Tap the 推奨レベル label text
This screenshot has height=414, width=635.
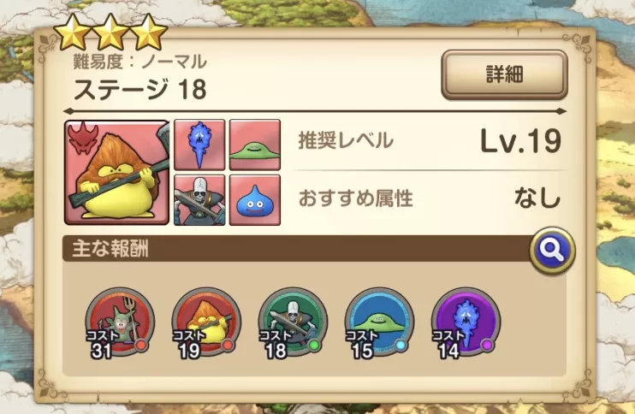point(346,141)
